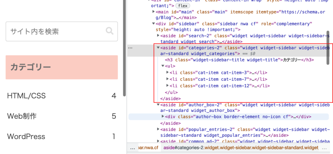Click the right breadcrumb overflow ellipsis
333x154 pixels.
324,148
